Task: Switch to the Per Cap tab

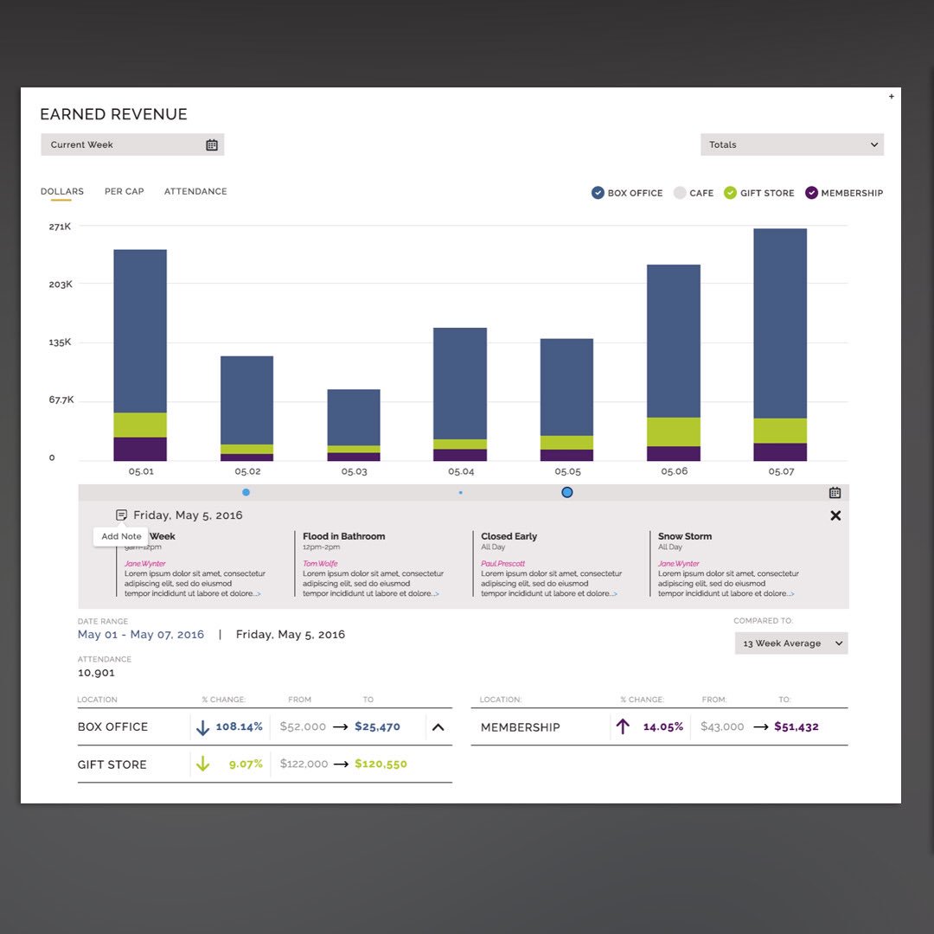Action: (124, 191)
